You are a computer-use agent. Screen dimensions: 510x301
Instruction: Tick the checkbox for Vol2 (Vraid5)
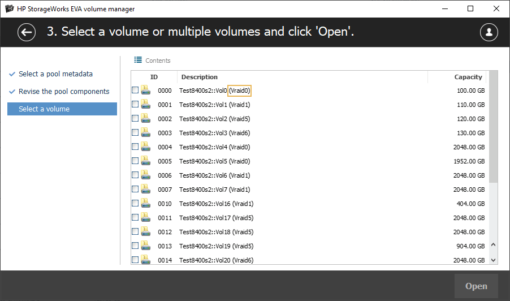135,118
